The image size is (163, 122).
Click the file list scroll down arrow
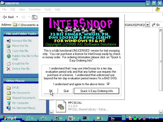(161, 112)
